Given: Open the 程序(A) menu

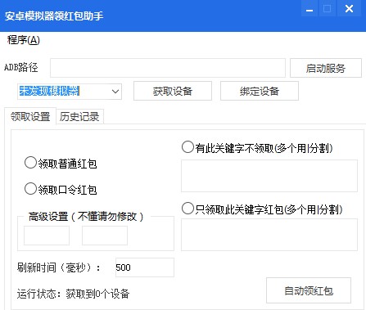Looking at the screenshot, I should (24, 40).
